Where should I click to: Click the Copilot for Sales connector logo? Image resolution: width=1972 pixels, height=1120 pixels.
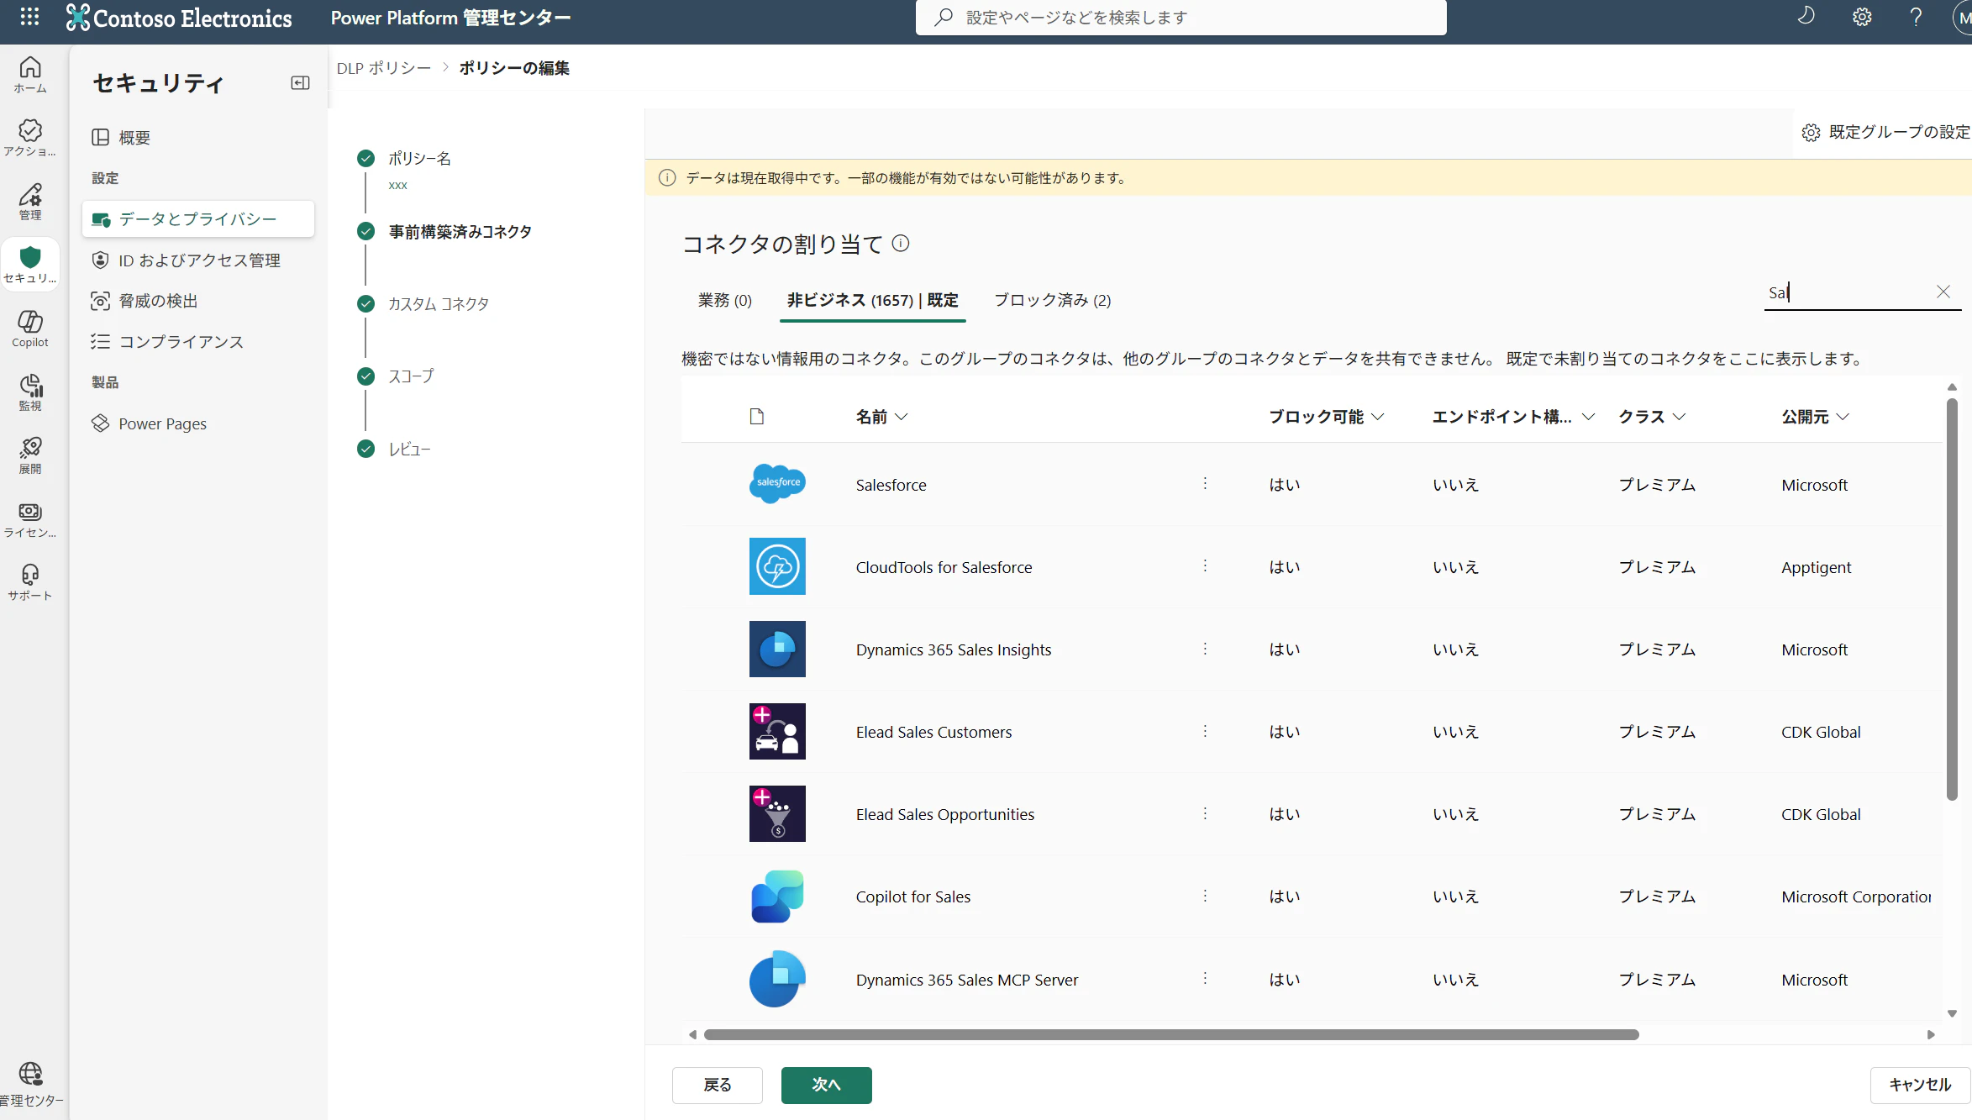[777, 896]
